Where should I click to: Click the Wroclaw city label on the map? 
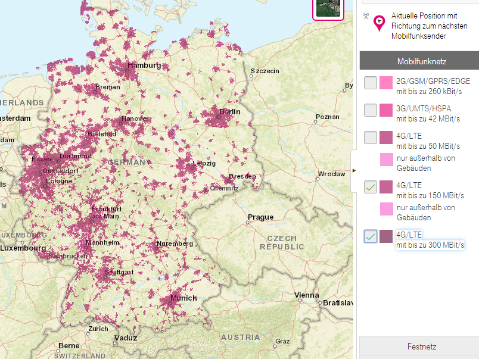(331, 174)
